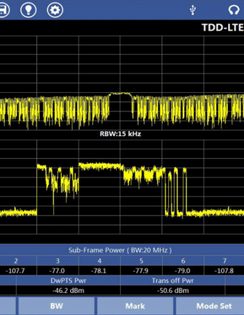Click the USB connection icon
The image size is (244, 315).
193,10
